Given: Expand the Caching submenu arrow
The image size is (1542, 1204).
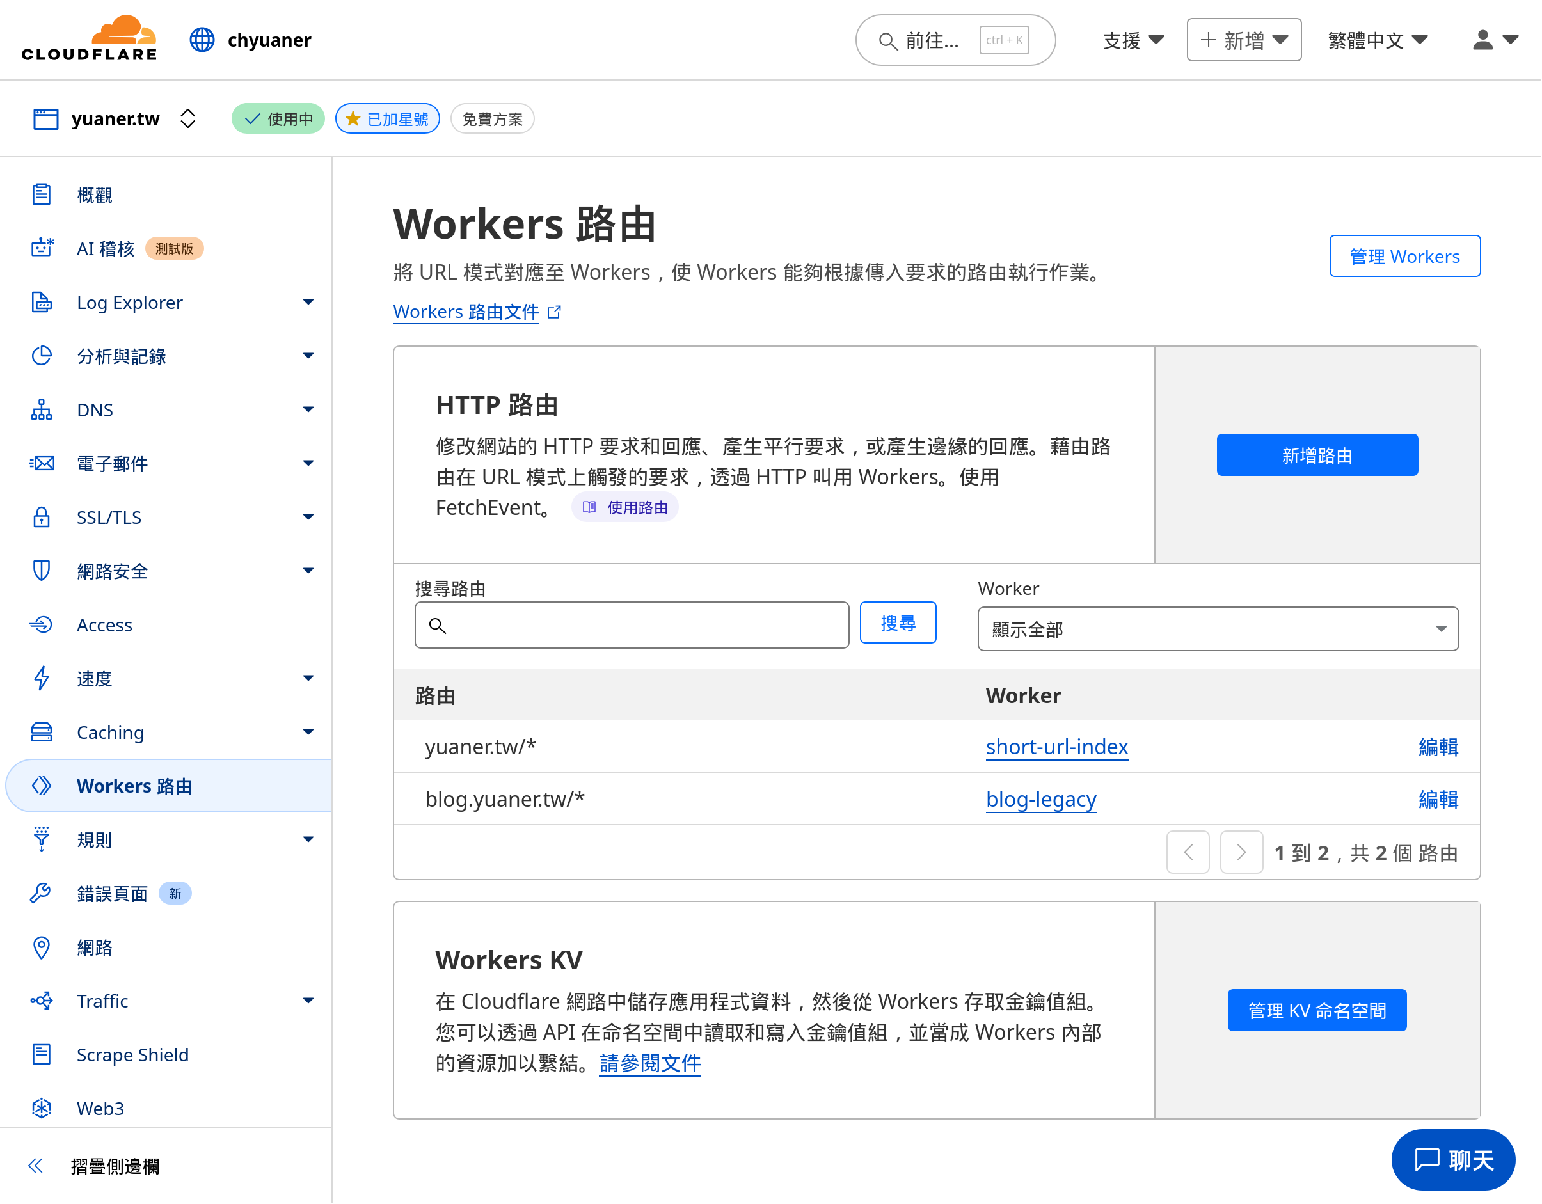Looking at the screenshot, I should coord(308,732).
